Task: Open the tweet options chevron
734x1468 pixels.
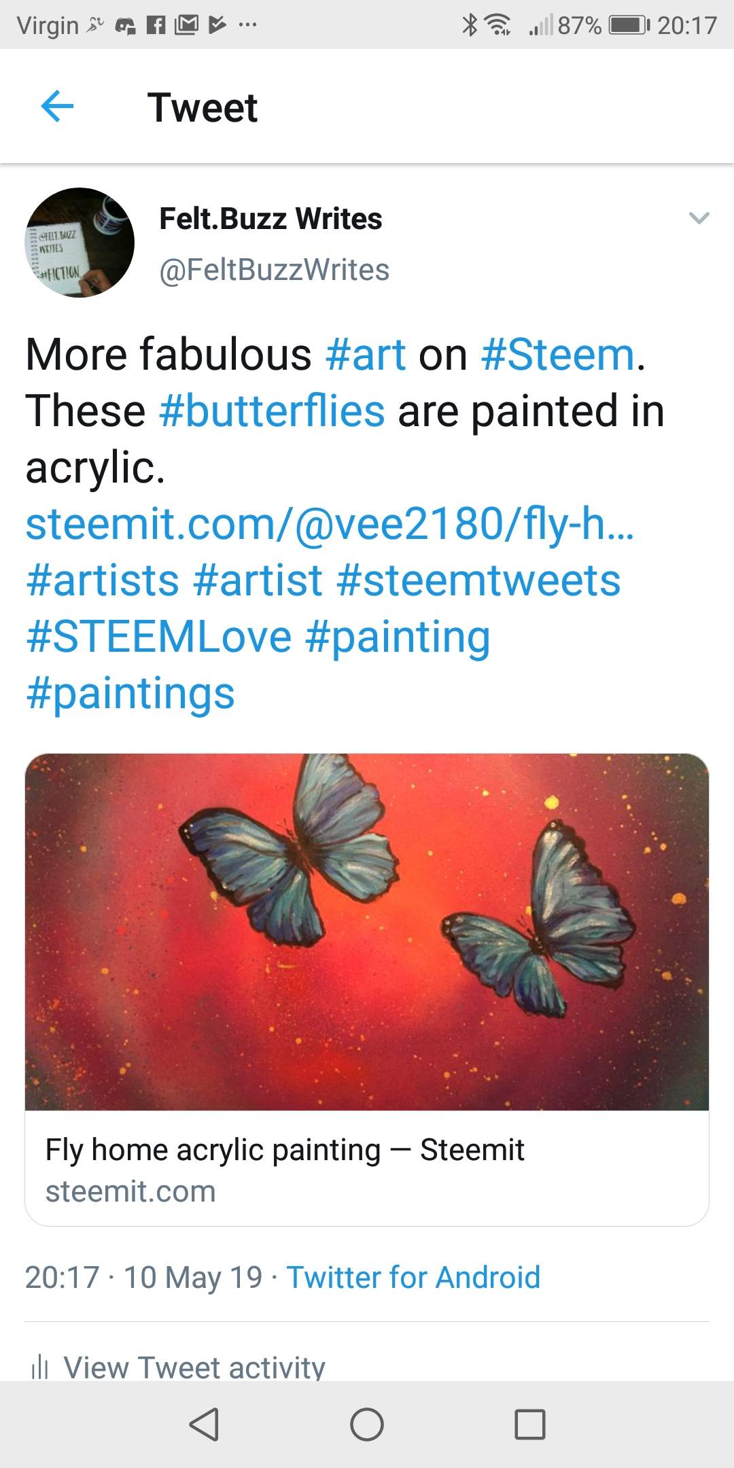Action: 699,218
